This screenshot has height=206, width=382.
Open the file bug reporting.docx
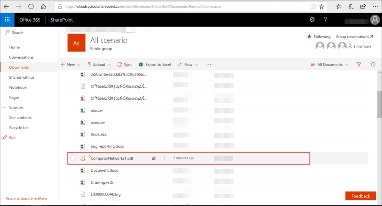point(107,147)
